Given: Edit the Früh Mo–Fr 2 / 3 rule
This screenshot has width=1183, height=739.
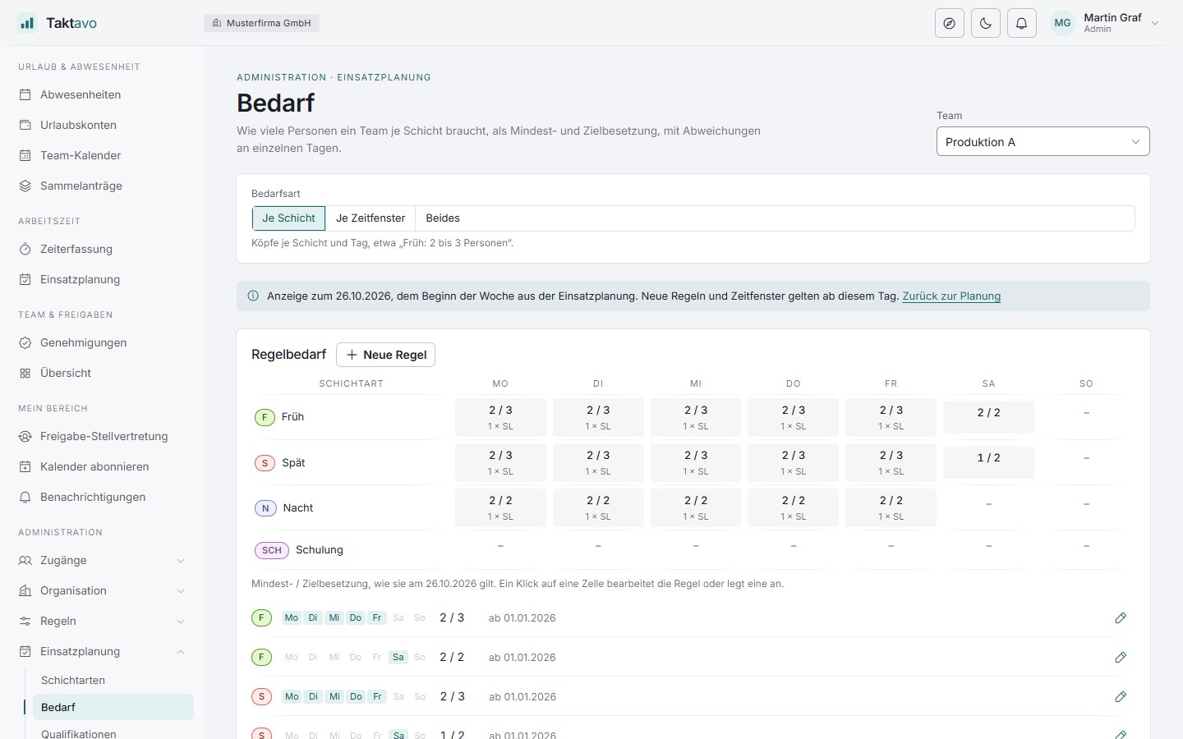Looking at the screenshot, I should click(1121, 617).
